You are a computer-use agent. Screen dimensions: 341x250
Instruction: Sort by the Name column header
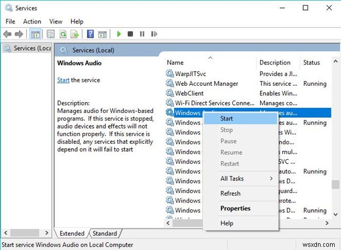pos(210,62)
